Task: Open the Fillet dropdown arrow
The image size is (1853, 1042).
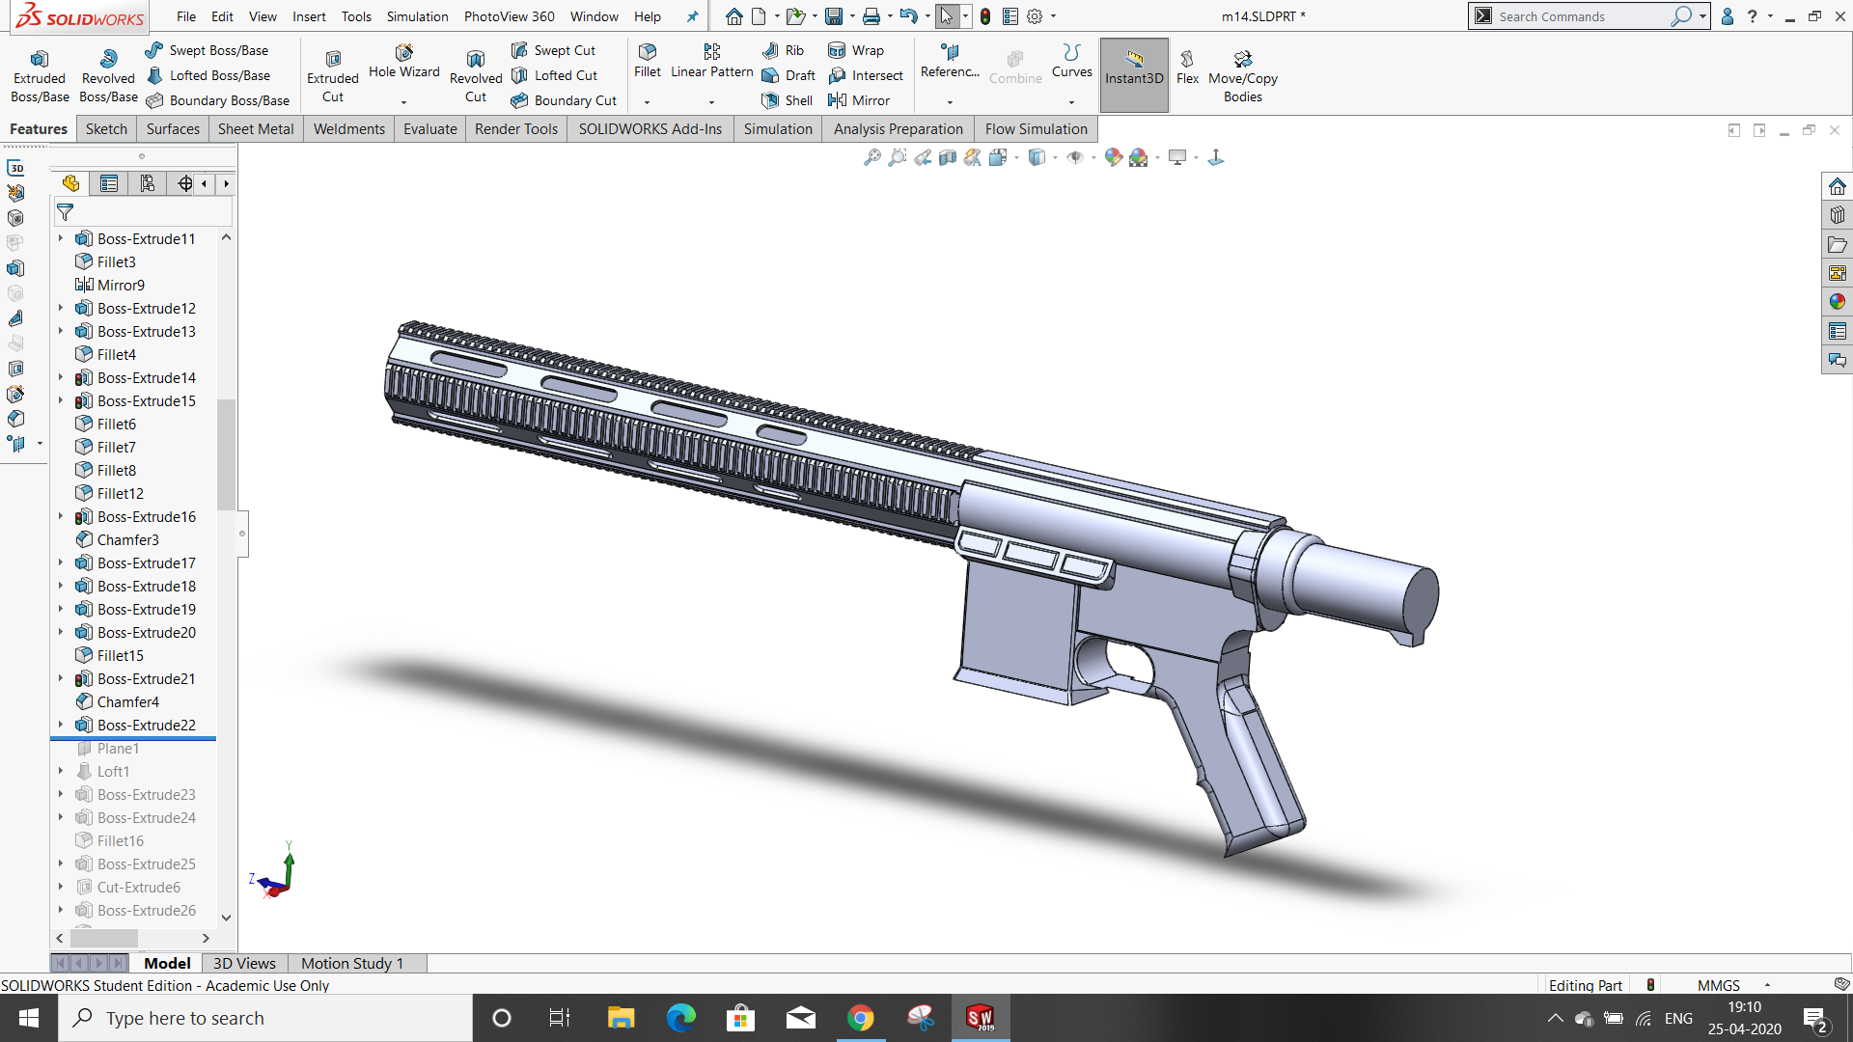Action: (648, 101)
